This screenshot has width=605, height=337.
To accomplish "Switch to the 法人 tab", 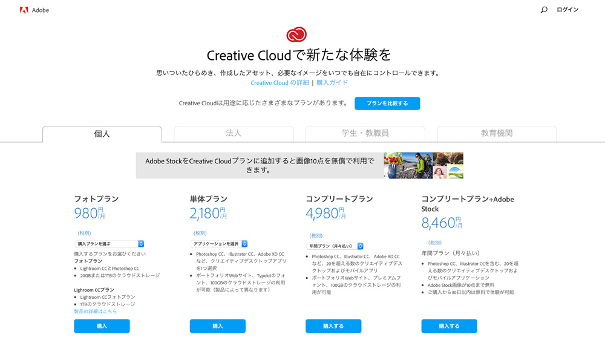I will 234,134.
